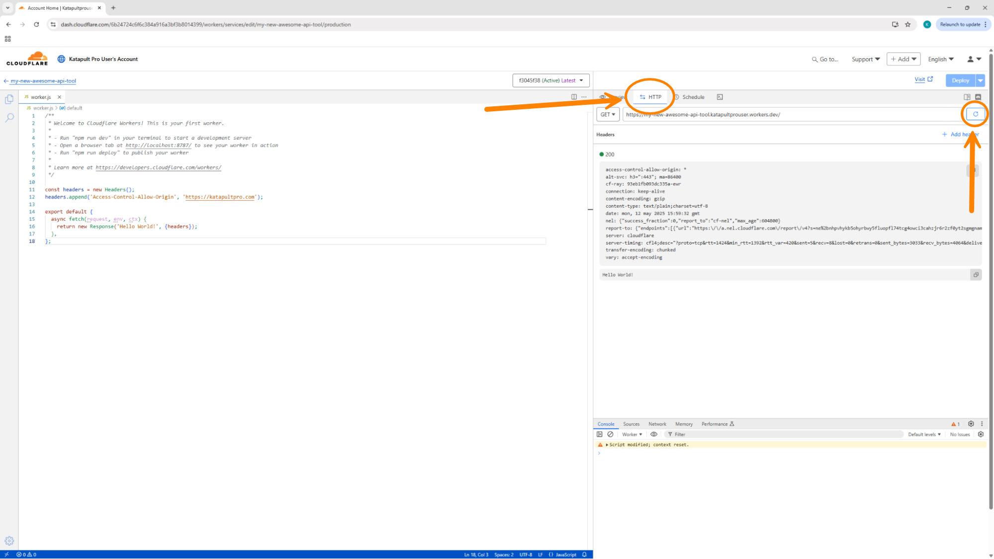Click the split editor icon
Viewport: 994px width, 559px height.
pos(574,97)
